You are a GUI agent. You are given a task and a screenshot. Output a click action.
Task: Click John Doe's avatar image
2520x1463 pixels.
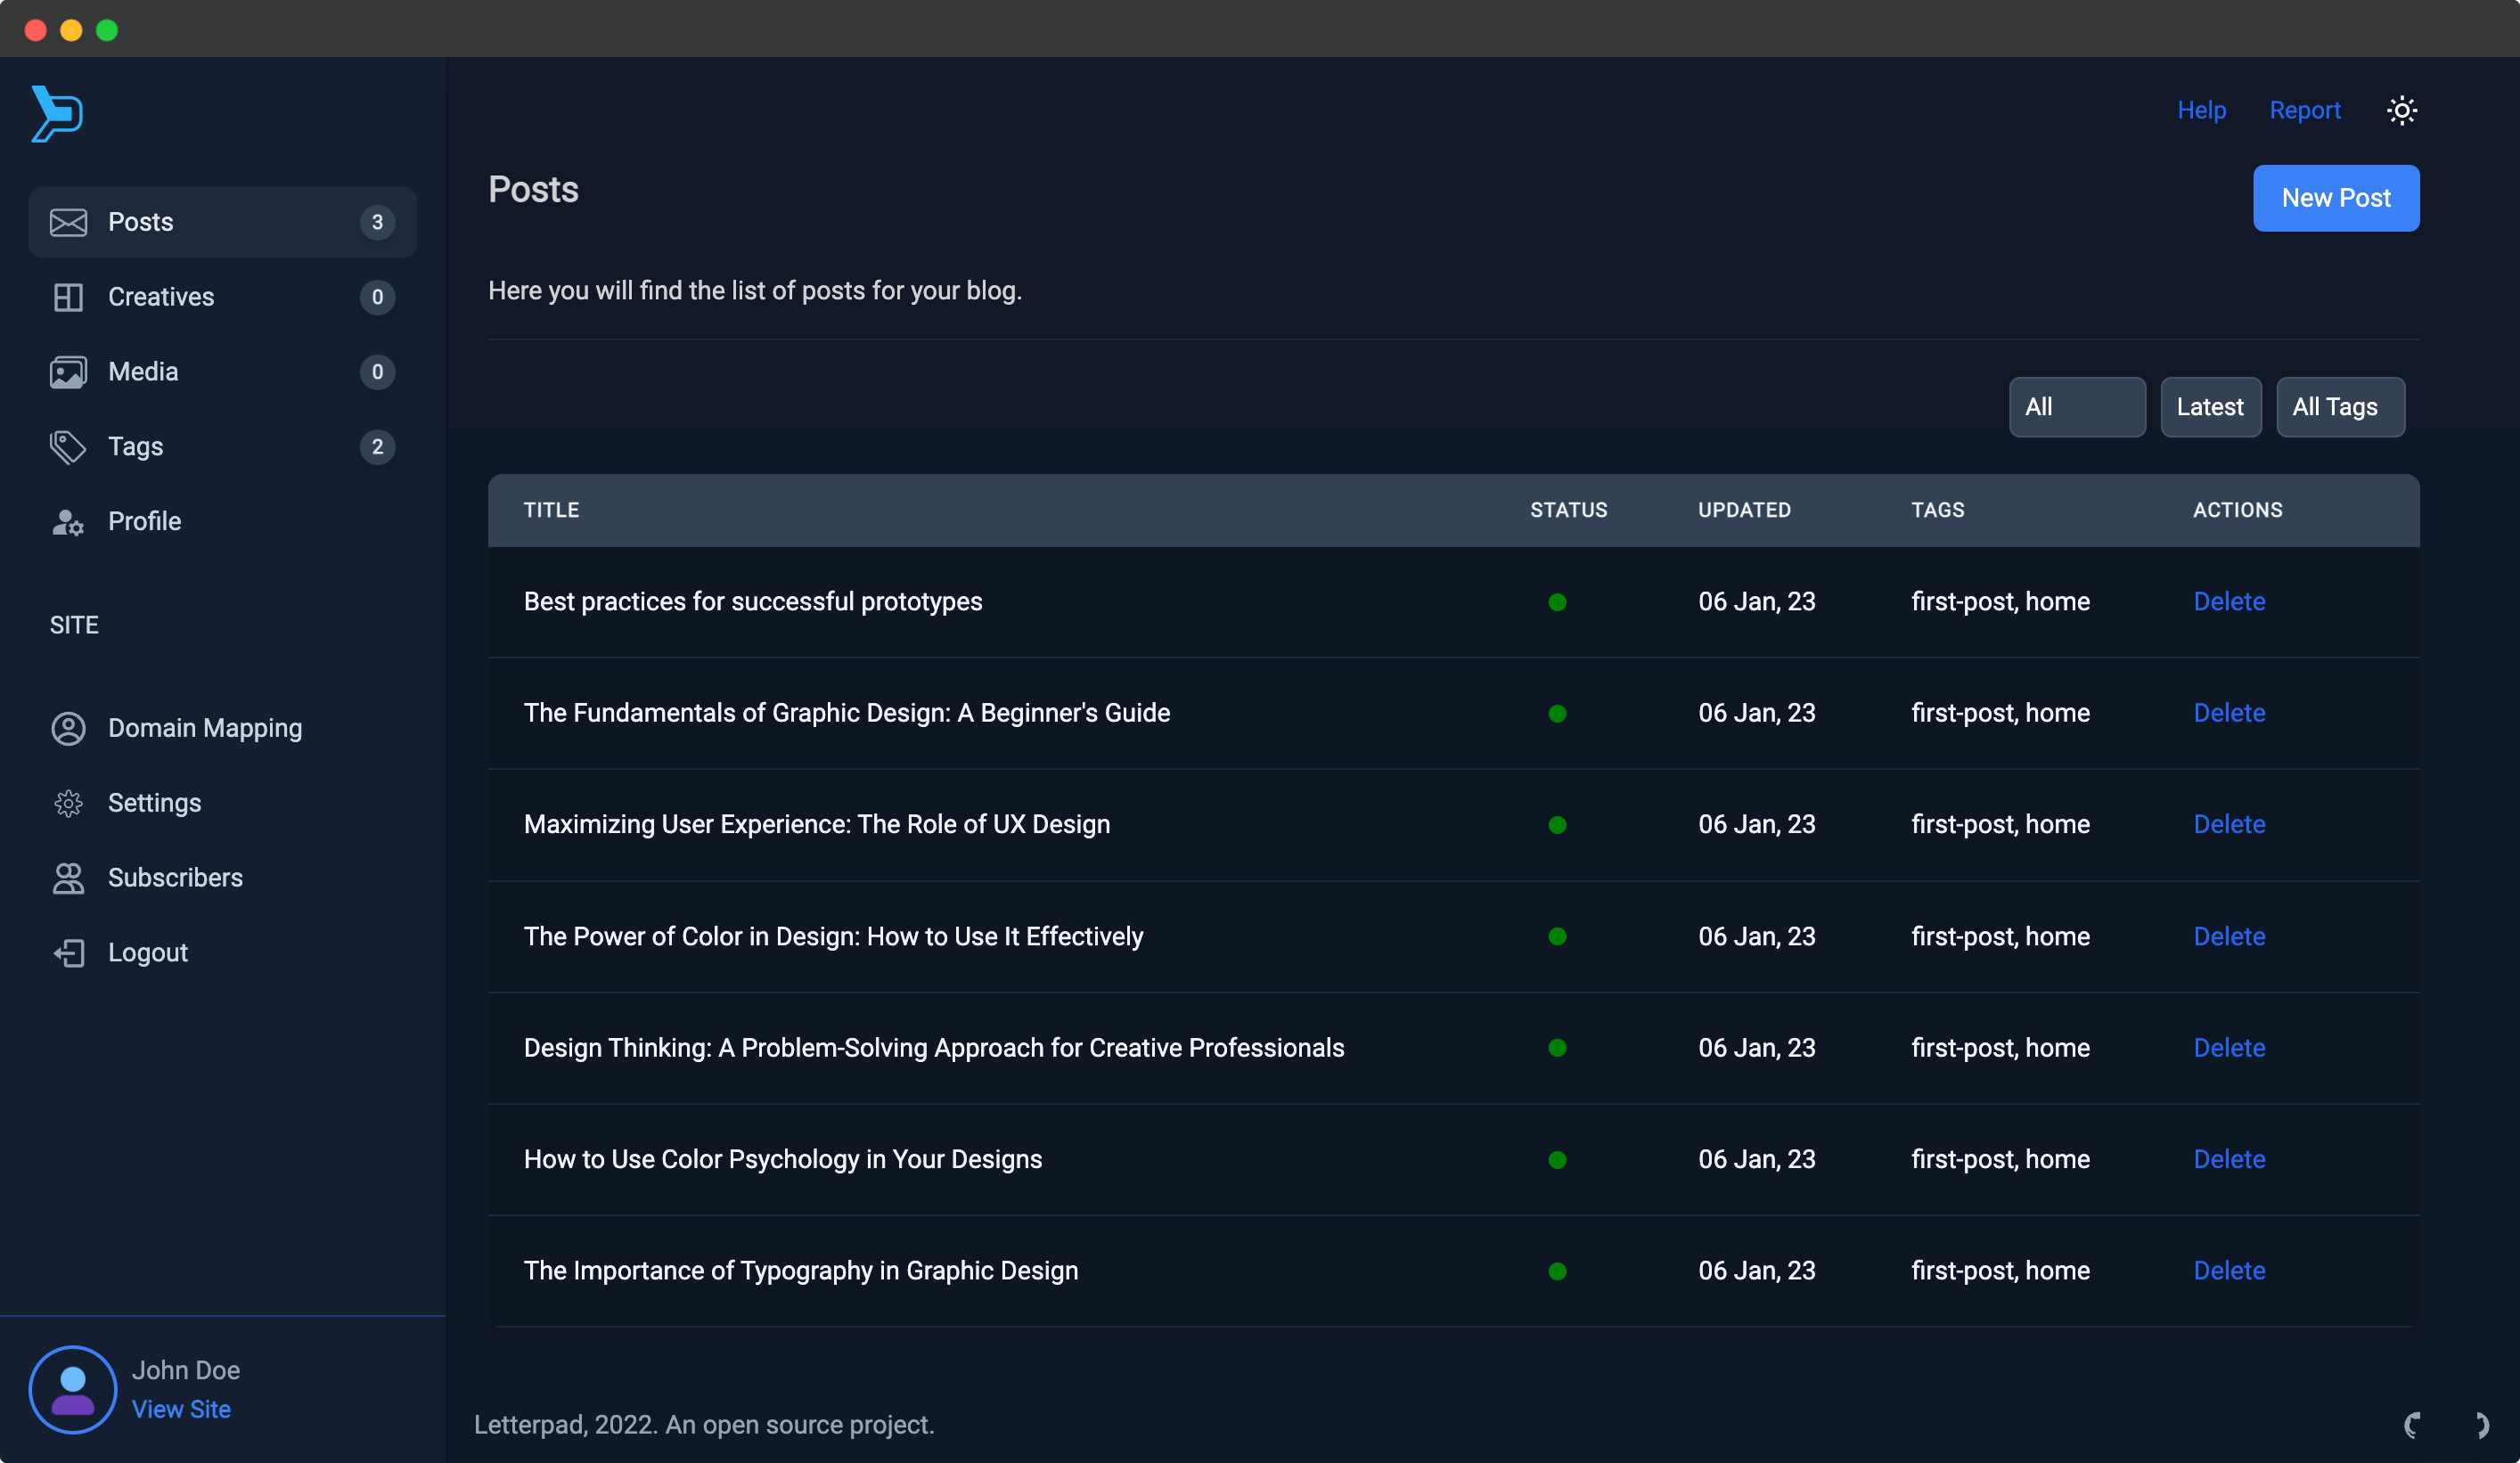73,1389
